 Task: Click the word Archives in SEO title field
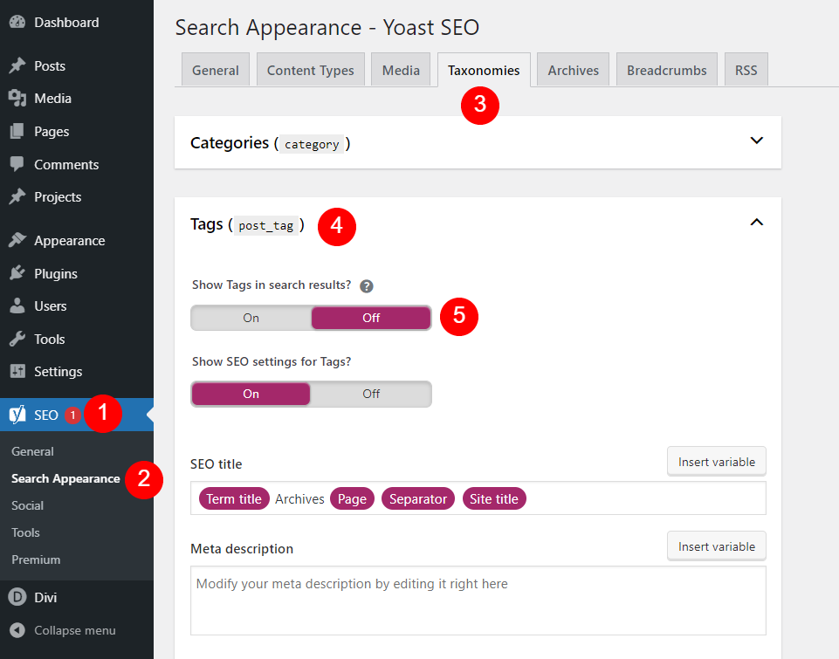[299, 499]
